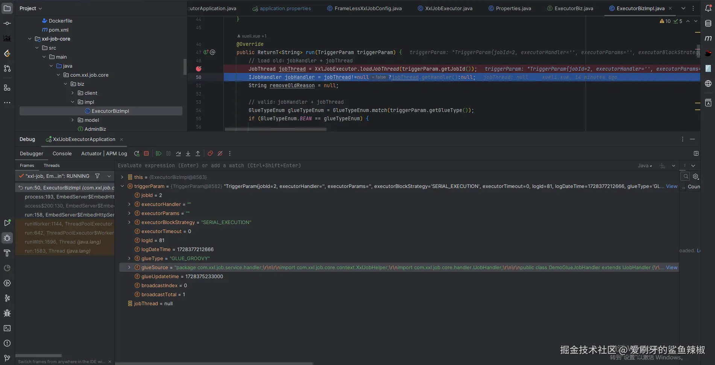Open the Run tool window
Viewport: 715px width, 365px height.
coord(7,223)
